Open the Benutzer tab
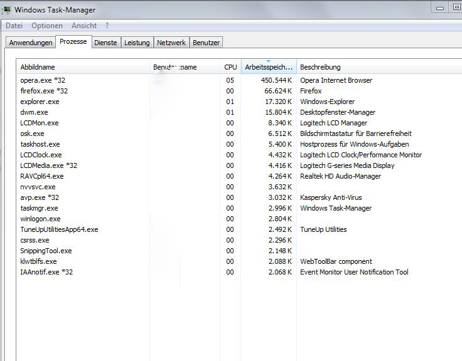462x361 pixels. tap(207, 43)
